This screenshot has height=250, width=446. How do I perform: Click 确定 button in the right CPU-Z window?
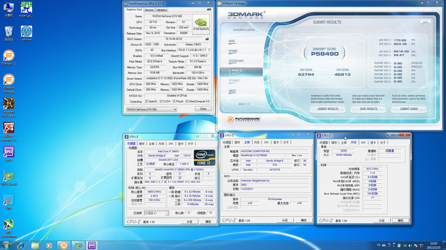click(401, 221)
